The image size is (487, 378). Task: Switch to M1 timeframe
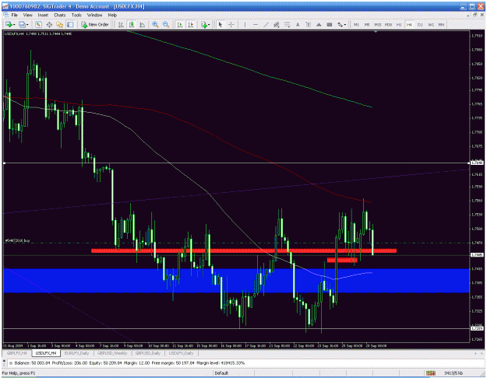(x=357, y=24)
